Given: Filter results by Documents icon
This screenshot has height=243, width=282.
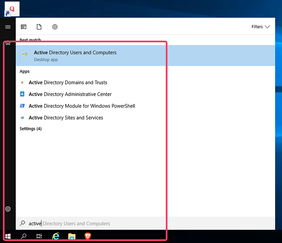Looking at the screenshot, I should [x=39, y=27].
